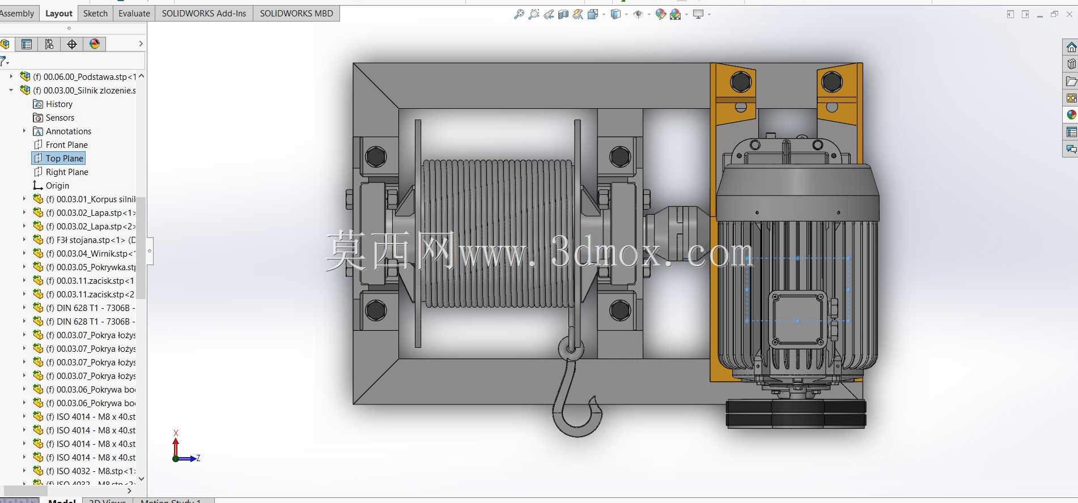
Task: Open Appearances, Scenes and Decals pane tab
Action: tap(1071, 115)
